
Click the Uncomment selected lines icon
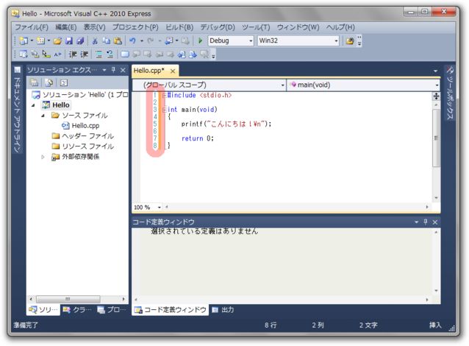110,54
